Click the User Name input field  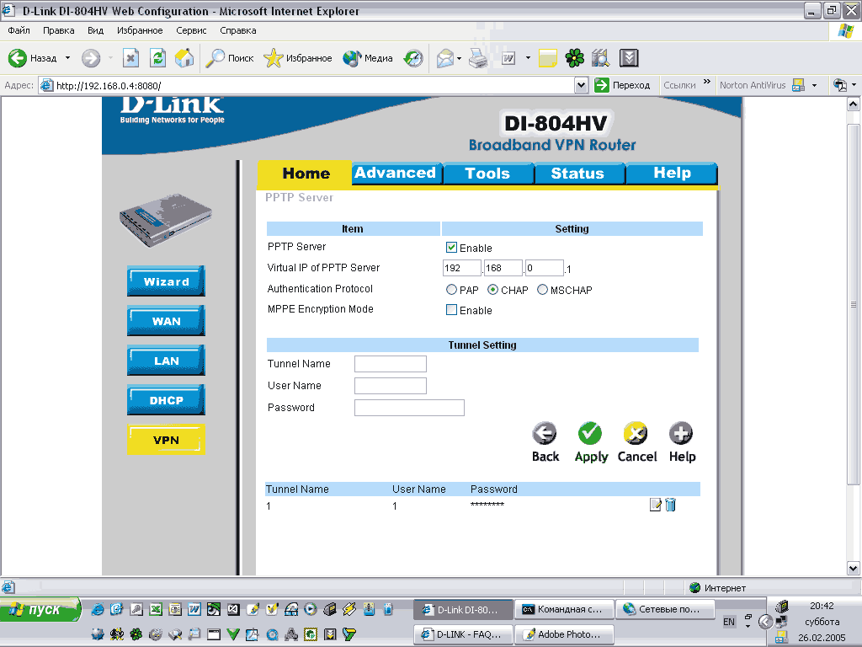[391, 386]
